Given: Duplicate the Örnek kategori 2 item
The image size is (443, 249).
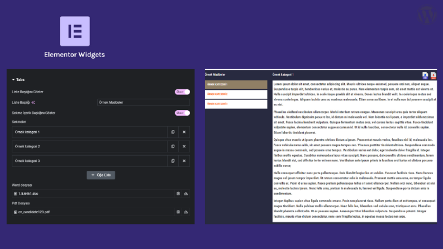Looking at the screenshot, I should pyautogui.click(x=173, y=146).
